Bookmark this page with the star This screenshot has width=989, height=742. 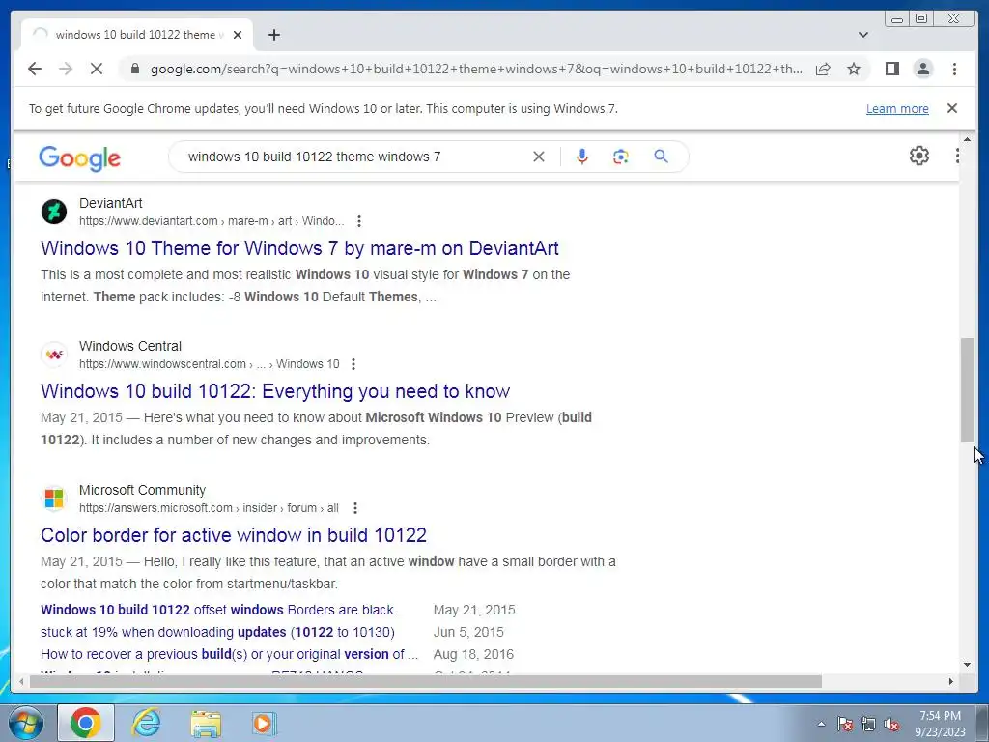pos(854,69)
